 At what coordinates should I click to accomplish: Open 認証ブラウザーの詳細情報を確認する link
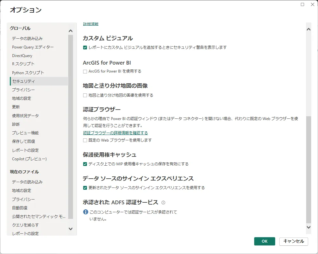coord(116,133)
